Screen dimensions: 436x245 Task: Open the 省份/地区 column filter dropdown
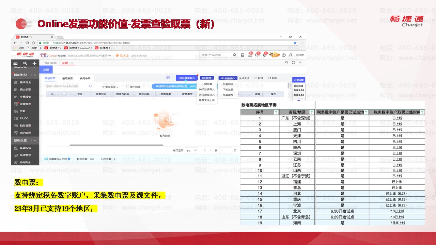tap(311, 112)
